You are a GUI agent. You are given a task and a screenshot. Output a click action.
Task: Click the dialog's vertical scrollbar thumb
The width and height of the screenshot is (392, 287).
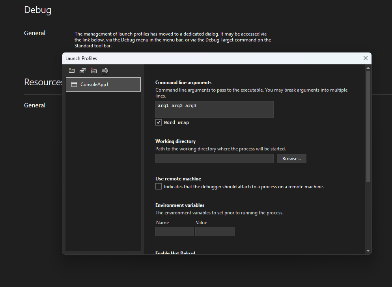coord(368,126)
